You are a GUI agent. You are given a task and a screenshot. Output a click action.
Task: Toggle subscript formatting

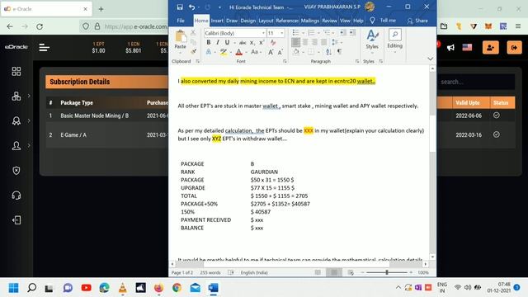coord(252,42)
